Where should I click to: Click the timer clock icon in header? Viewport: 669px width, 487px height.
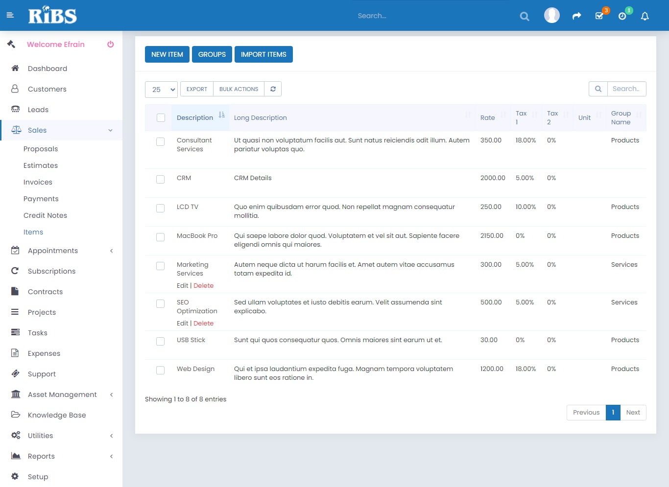tap(622, 16)
